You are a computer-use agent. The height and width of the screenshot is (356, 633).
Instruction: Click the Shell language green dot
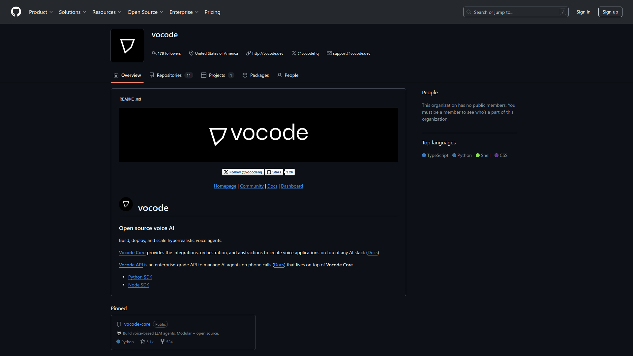point(478,155)
